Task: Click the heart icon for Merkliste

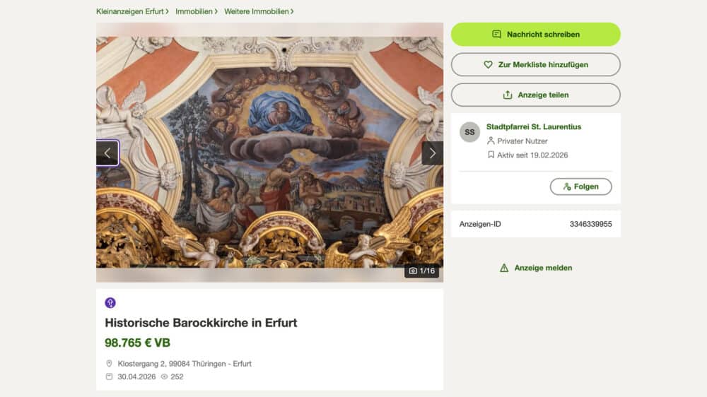Action: 488,64
